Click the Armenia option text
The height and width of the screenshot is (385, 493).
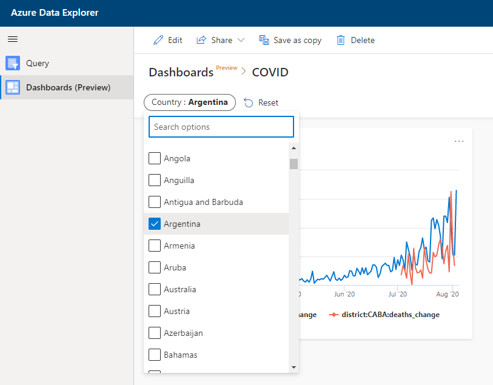(x=179, y=246)
